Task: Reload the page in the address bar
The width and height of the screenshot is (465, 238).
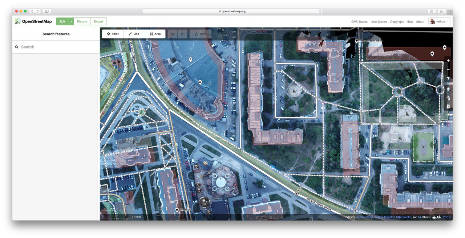Action: tap(320, 11)
